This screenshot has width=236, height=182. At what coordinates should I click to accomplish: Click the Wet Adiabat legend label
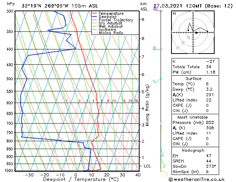(x=111, y=27)
